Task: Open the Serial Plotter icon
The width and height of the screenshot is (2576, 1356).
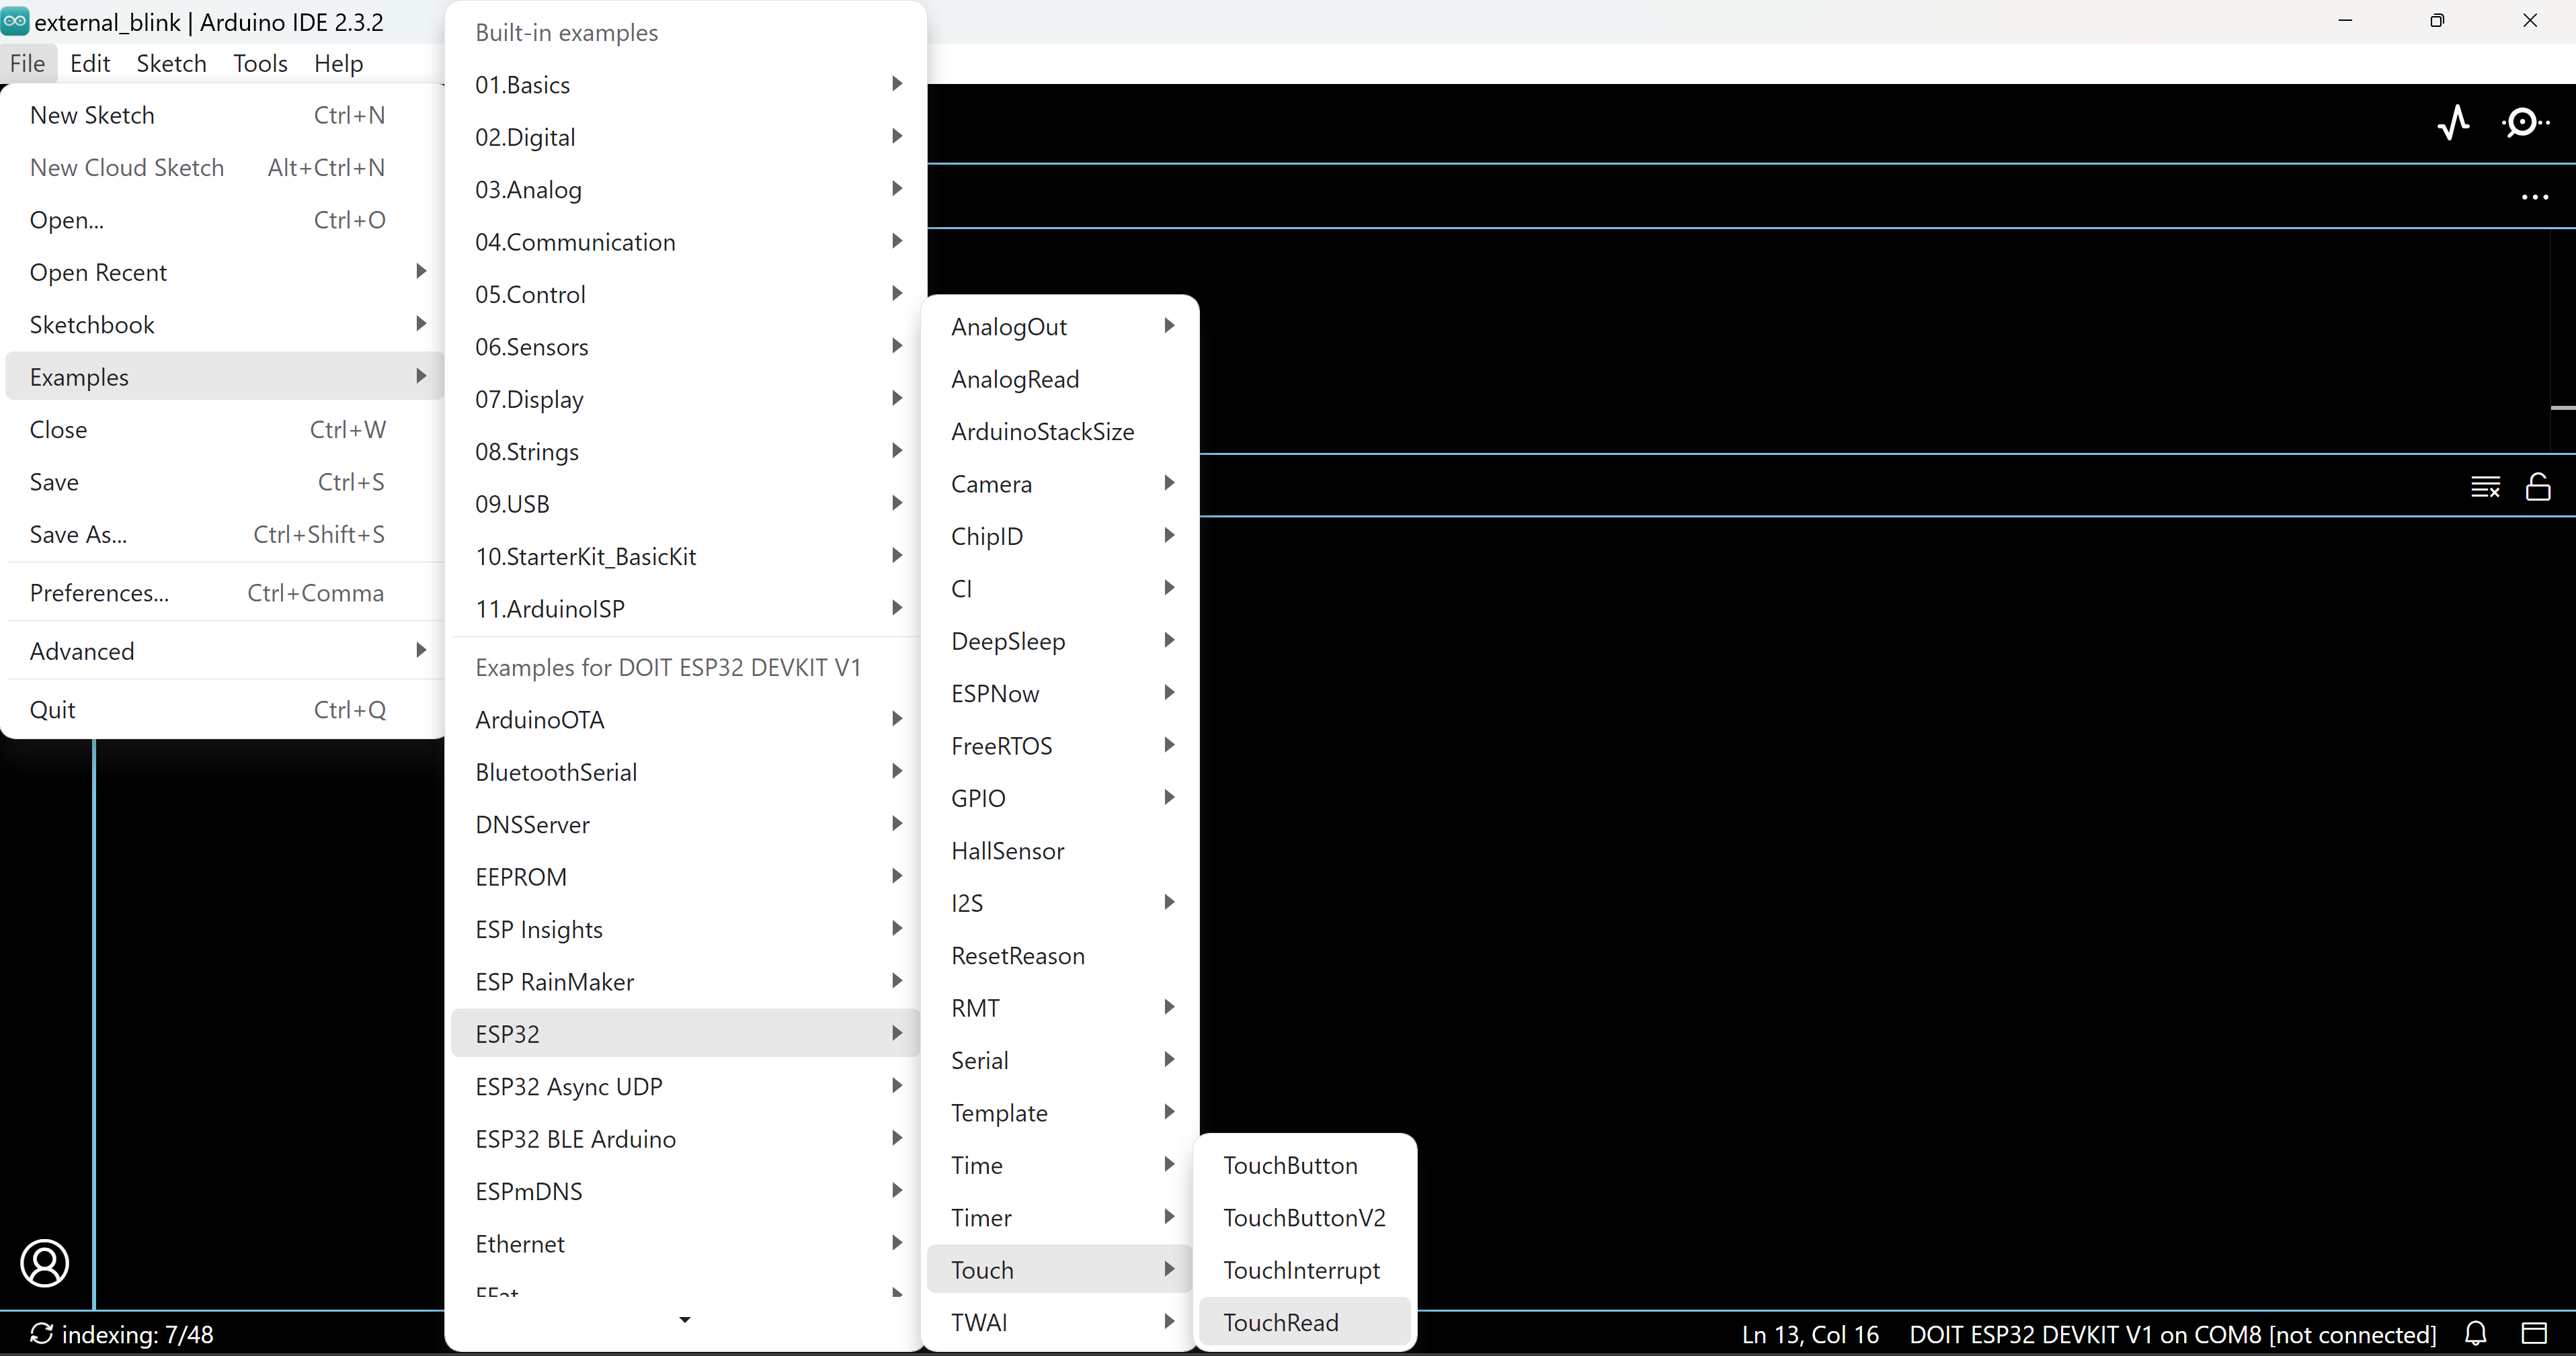Action: click(2453, 123)
